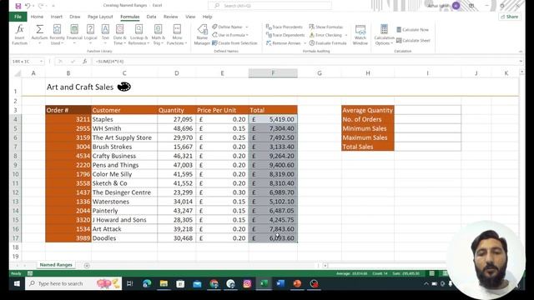
Task: Open the File tab
Action: point(18,17)
